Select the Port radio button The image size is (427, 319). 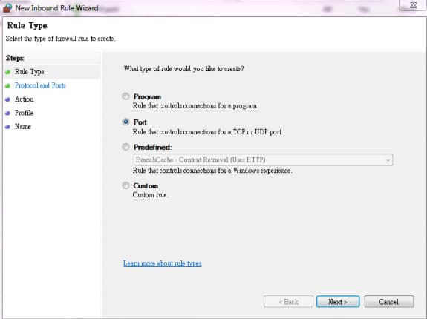(126, 122)
